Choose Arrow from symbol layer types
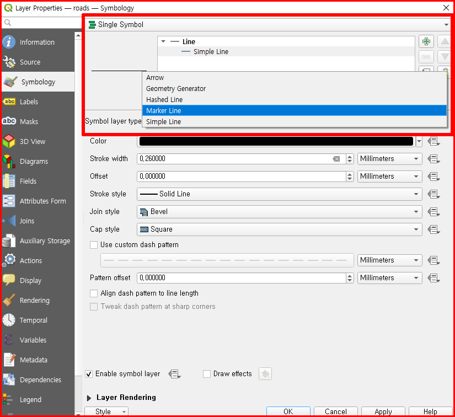 click(x=295, y=77)
